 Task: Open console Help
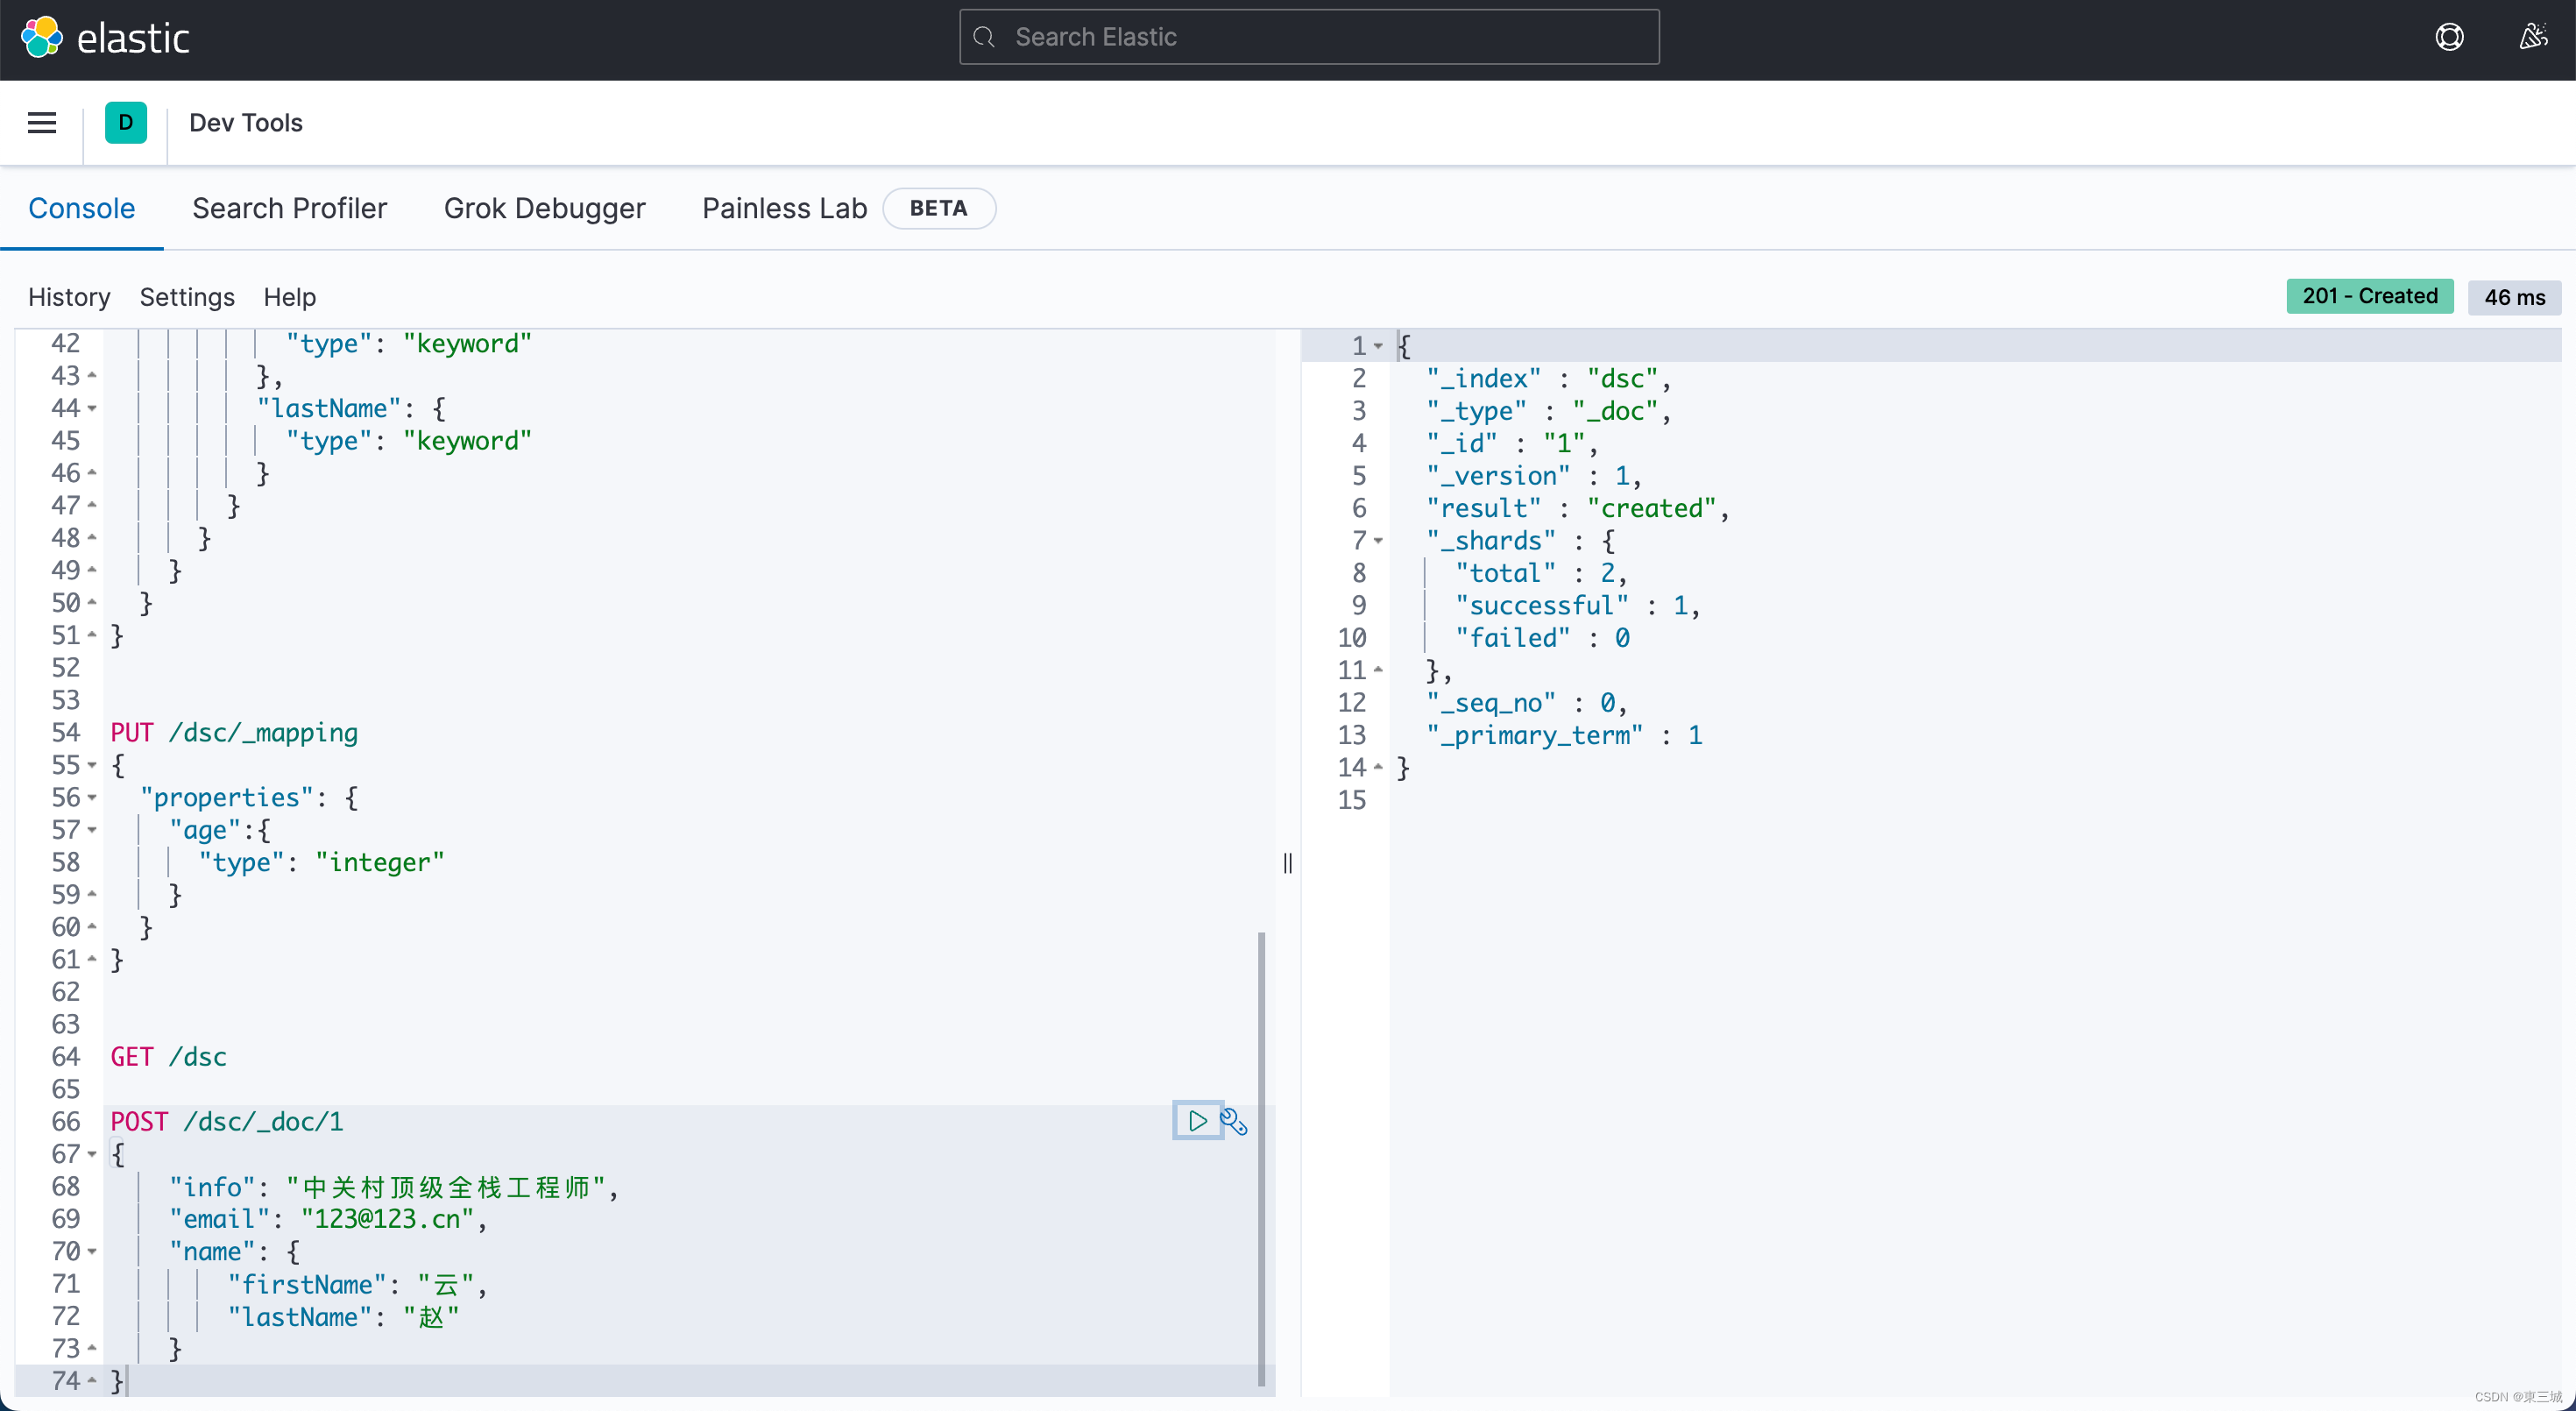(290, 297)
